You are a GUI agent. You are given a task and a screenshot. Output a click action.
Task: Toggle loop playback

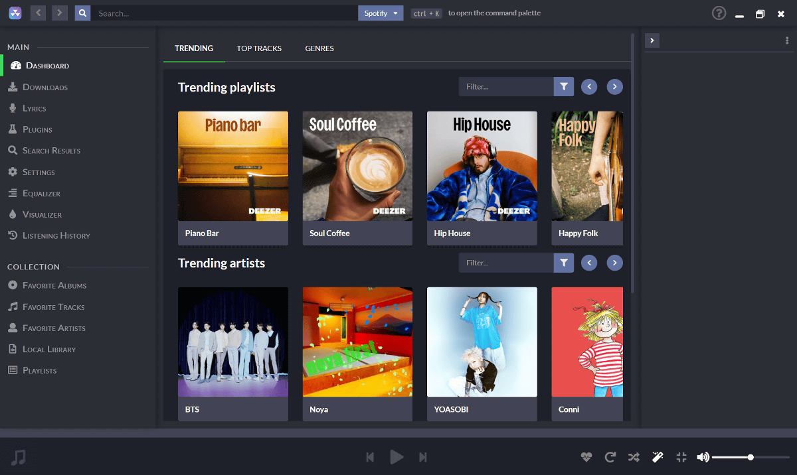click(x=610, y=457)
